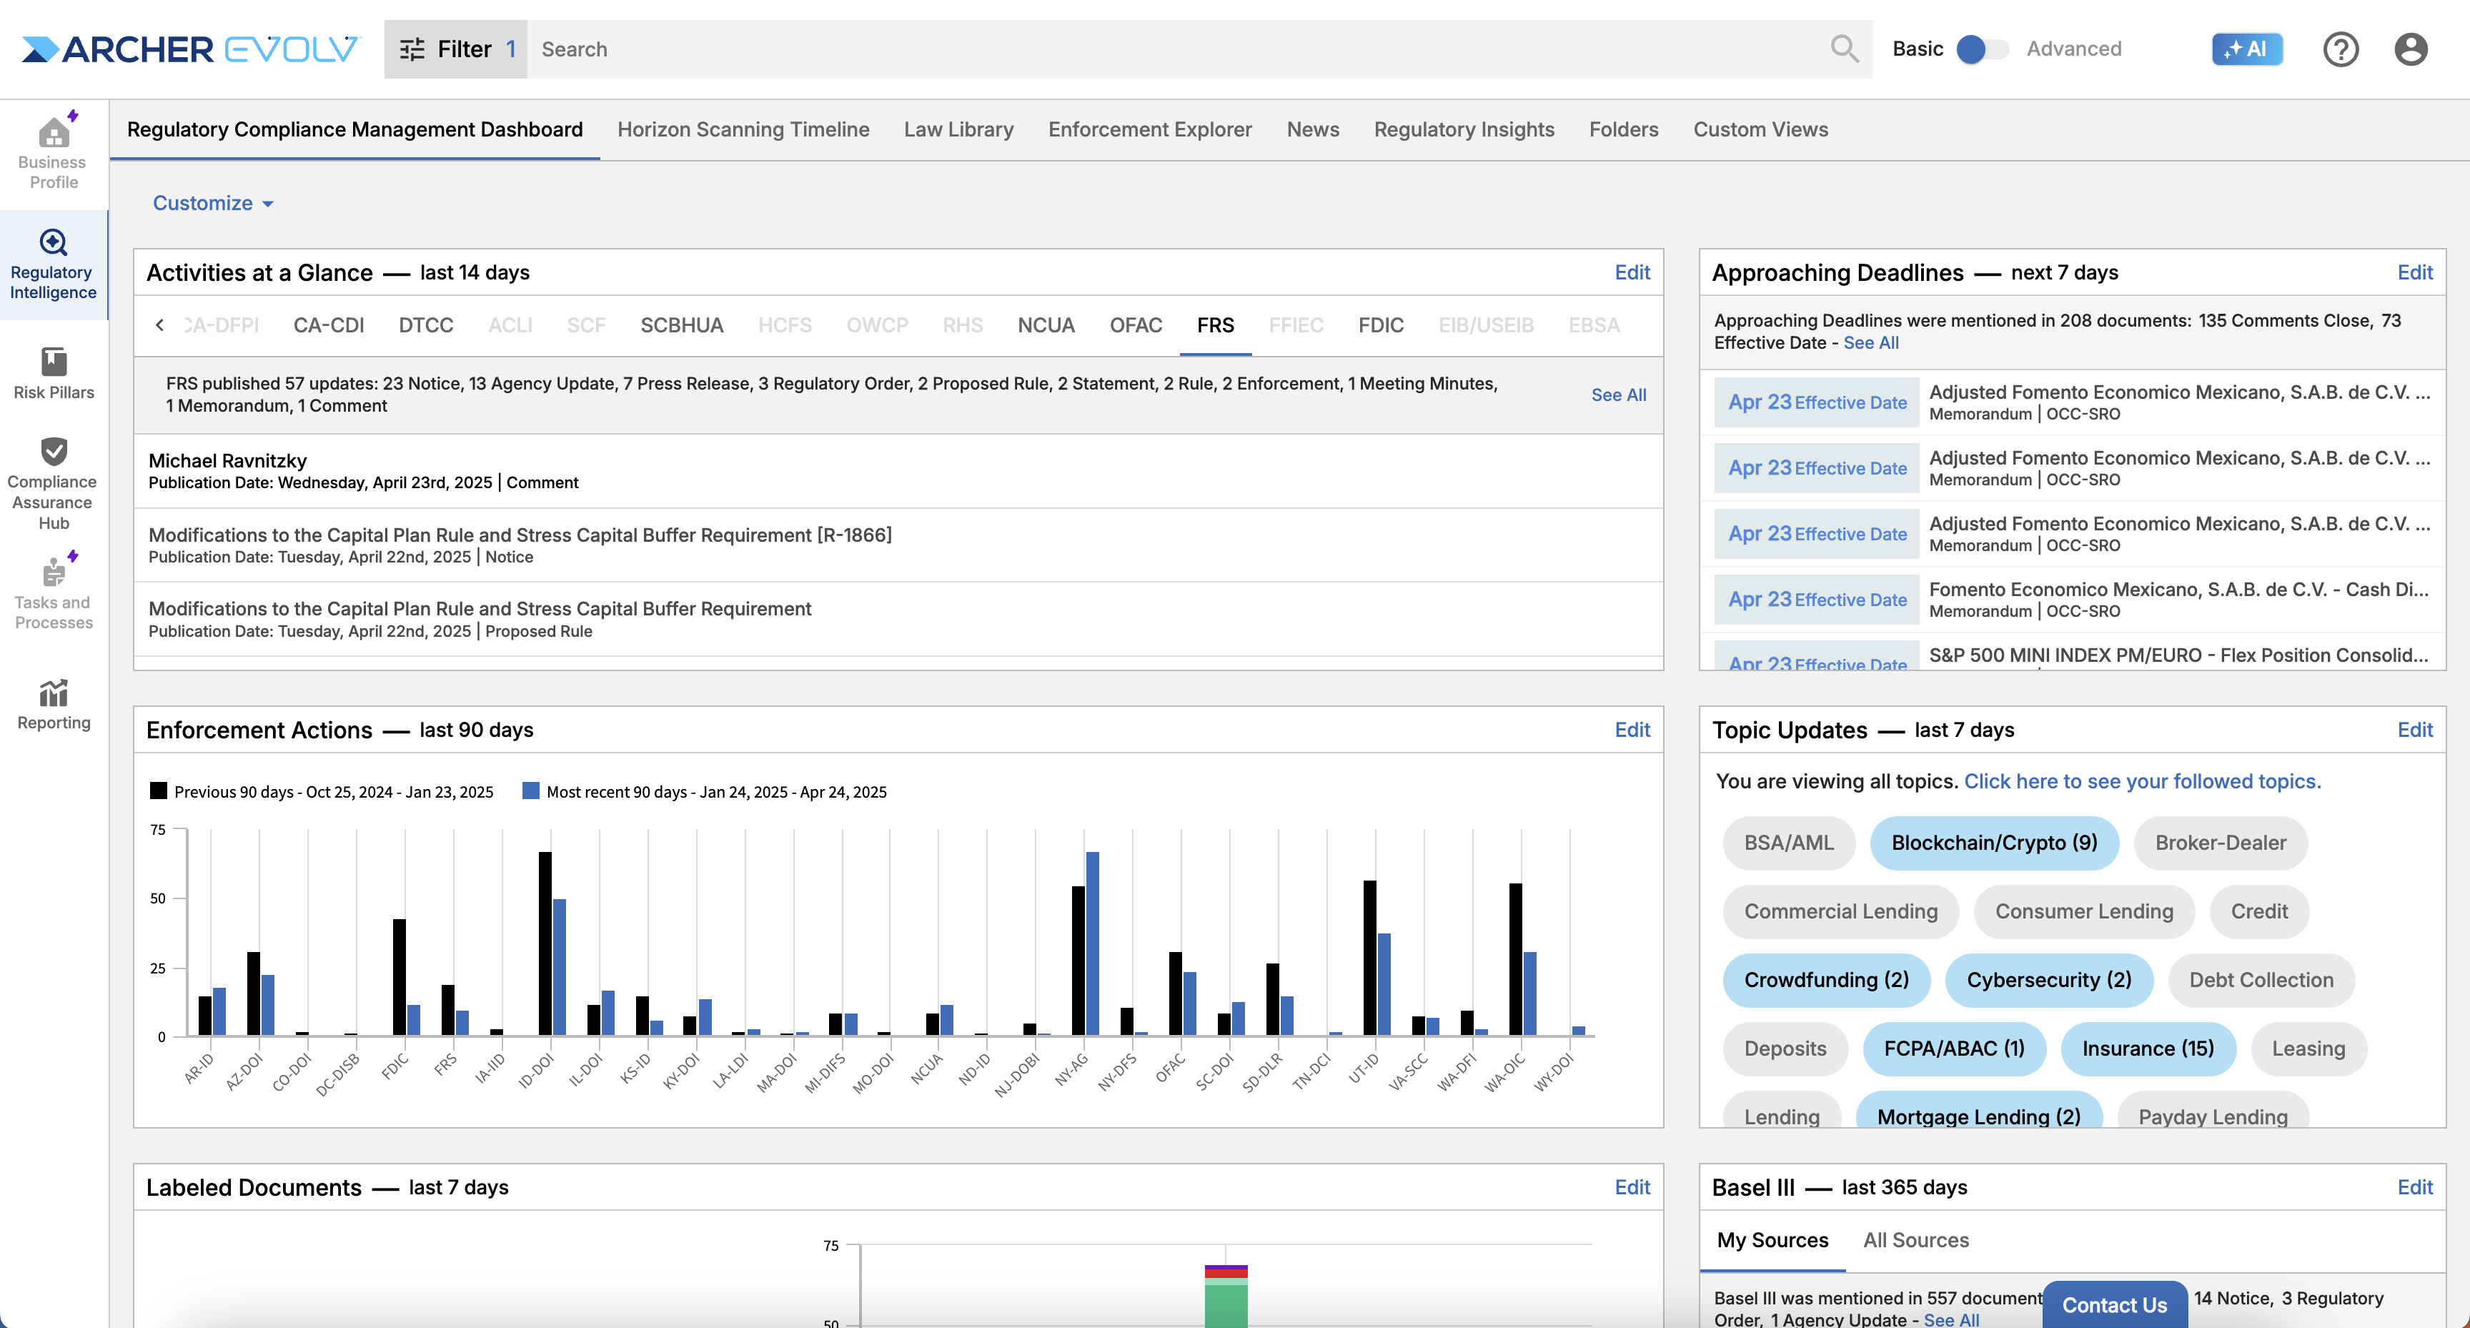The image size is (2470, 1328).
Task: Open the AI assistant button
Action: [x=2246, y=49]
